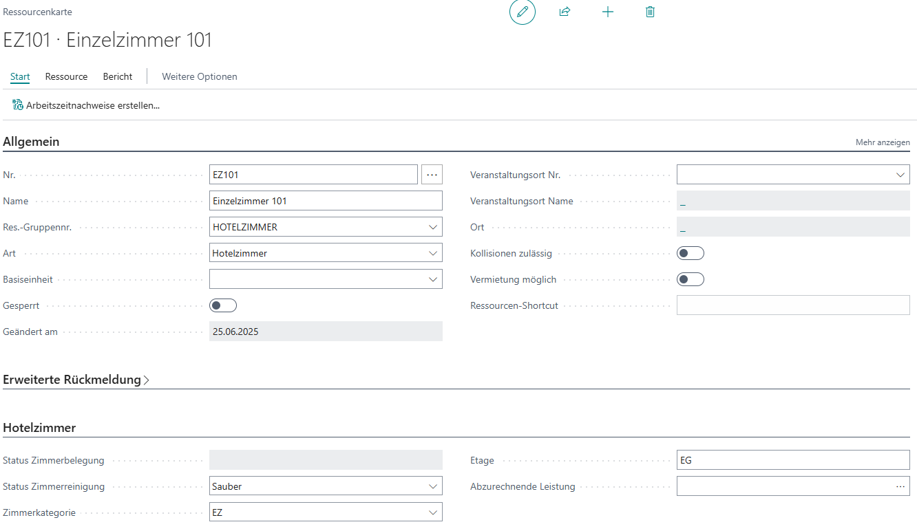Click the ellipsis button beside Nr. field

[x=432, y=175]
